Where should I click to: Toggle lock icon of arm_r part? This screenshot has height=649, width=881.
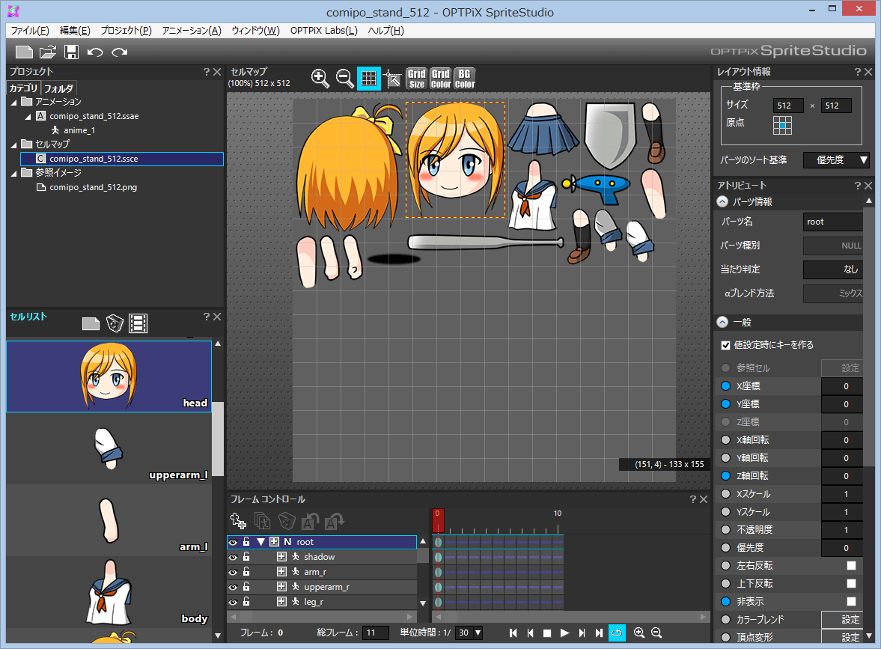[246, 572]
